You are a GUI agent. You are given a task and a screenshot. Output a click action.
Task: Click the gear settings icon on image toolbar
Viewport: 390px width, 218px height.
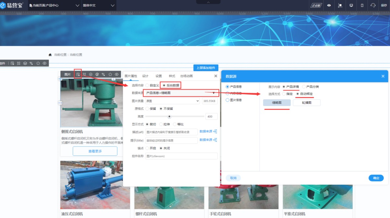tap(91, 74)
